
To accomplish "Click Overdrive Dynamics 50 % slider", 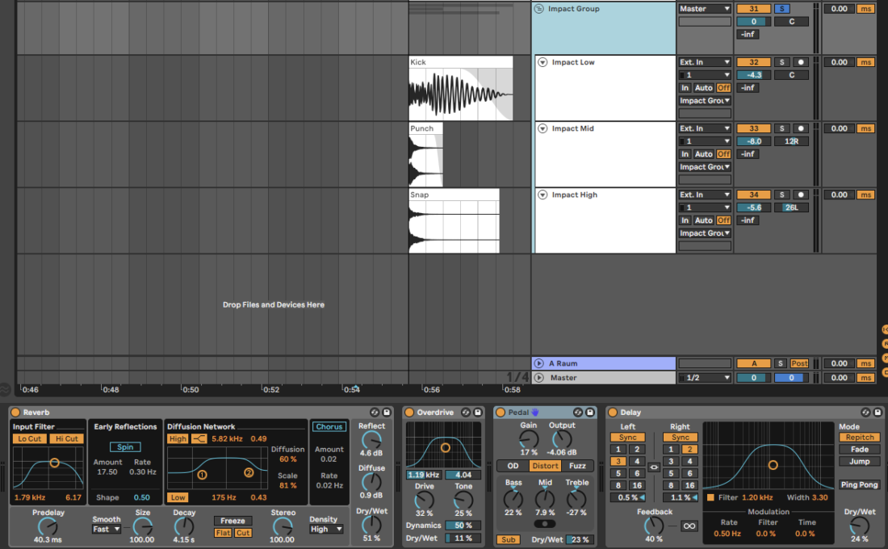I will point(463,526).
